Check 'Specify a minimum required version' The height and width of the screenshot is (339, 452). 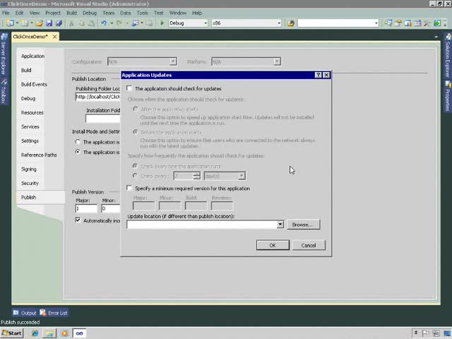129,189
